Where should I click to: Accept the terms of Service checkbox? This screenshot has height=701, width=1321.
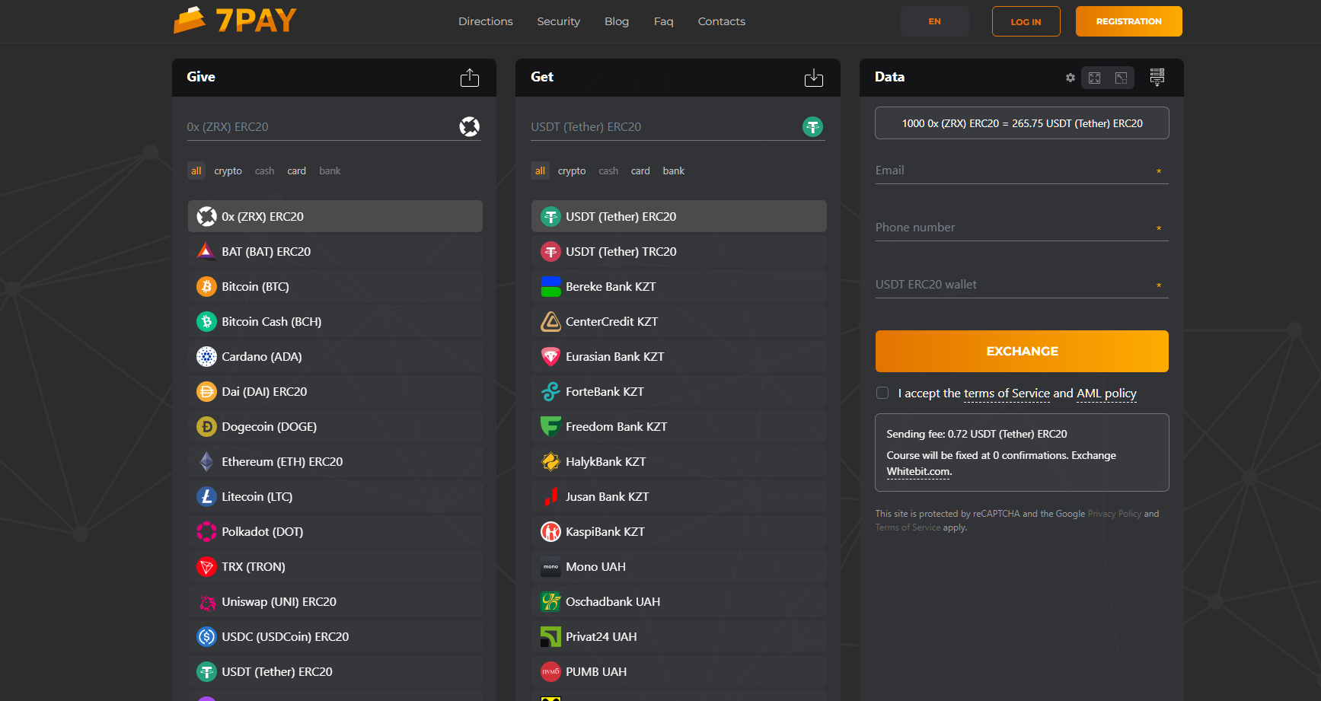point(882,393)
